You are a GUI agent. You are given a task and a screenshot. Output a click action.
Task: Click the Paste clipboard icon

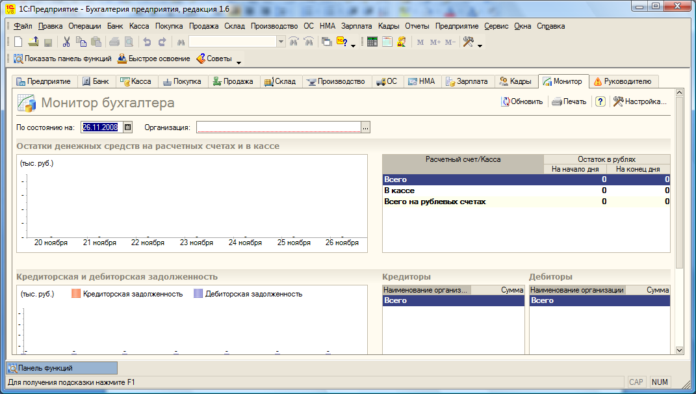coord(96,42)
